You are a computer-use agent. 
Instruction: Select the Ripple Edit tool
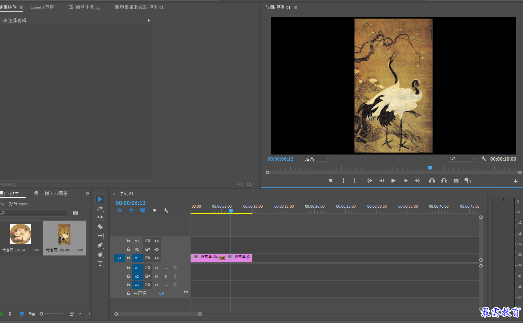pos(100,217)
